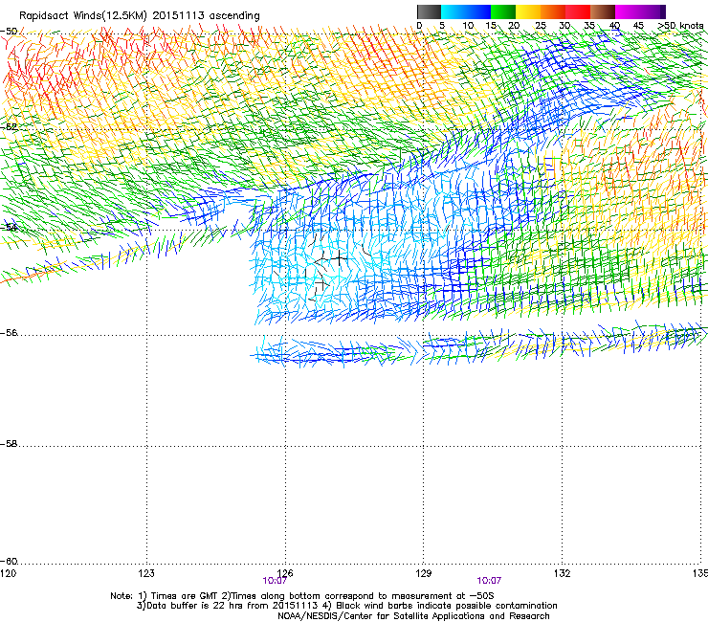
Task: Click the yellow 20-25 knots legend swatch
Action: point(528,11)
